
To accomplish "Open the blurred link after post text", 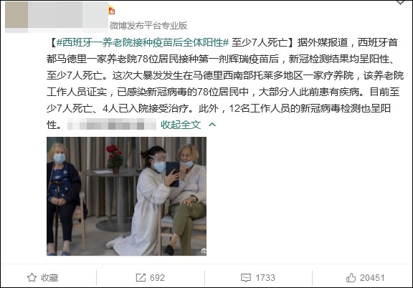I will 112,124.
